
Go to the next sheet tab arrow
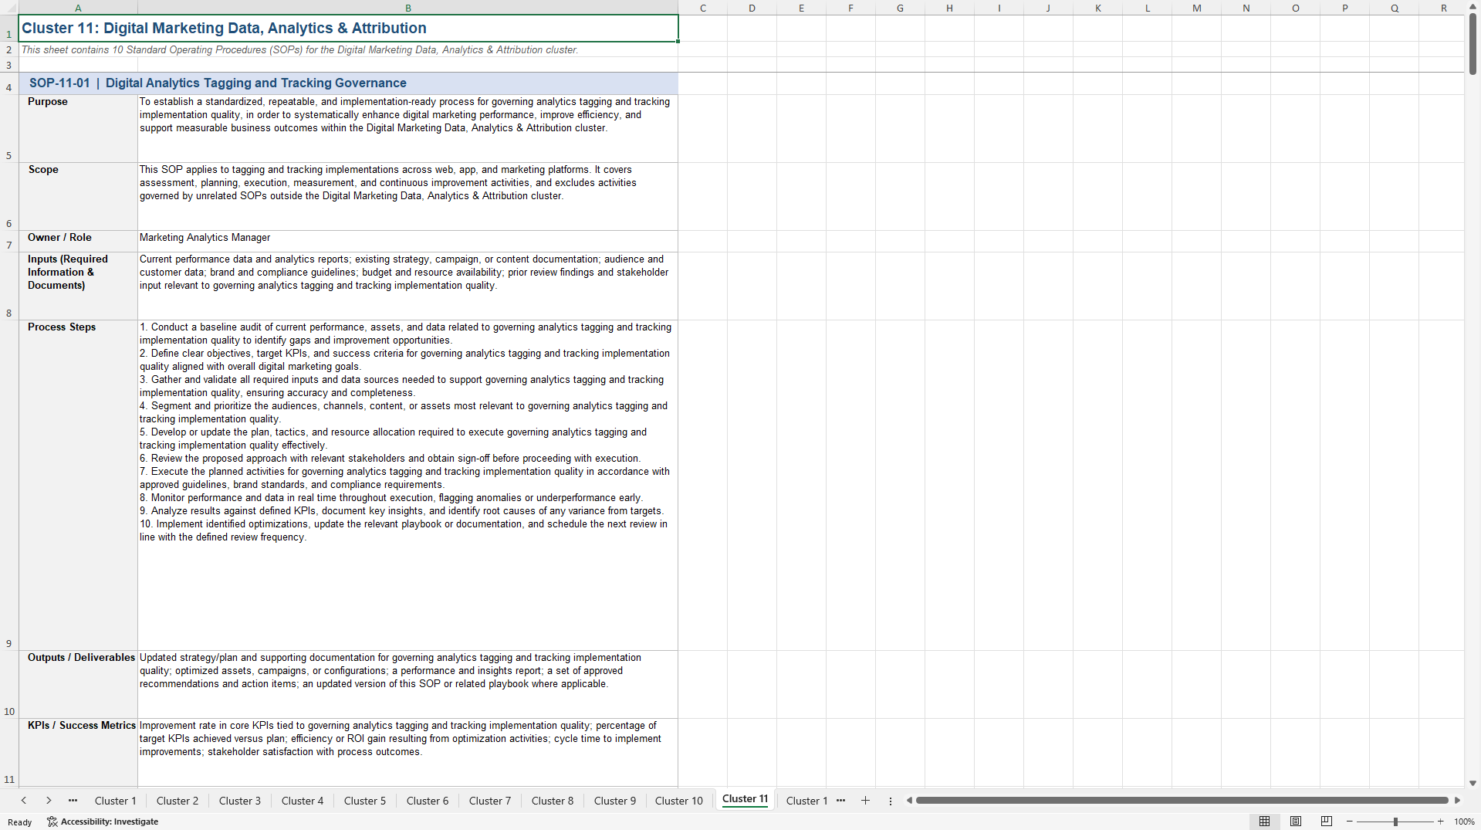point(49,801)
